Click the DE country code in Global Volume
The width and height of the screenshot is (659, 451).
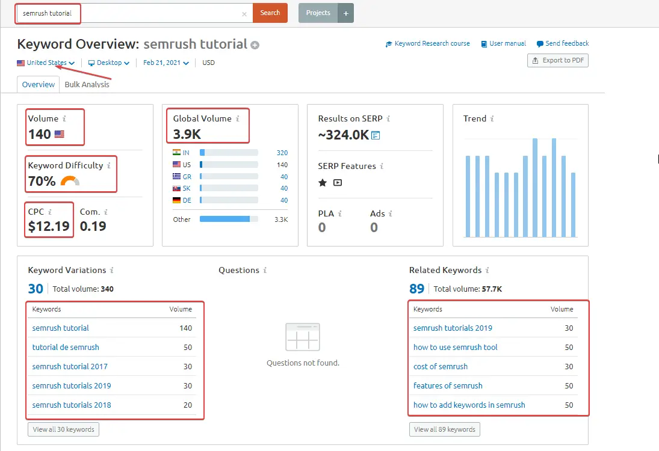(x=187, y=200)
